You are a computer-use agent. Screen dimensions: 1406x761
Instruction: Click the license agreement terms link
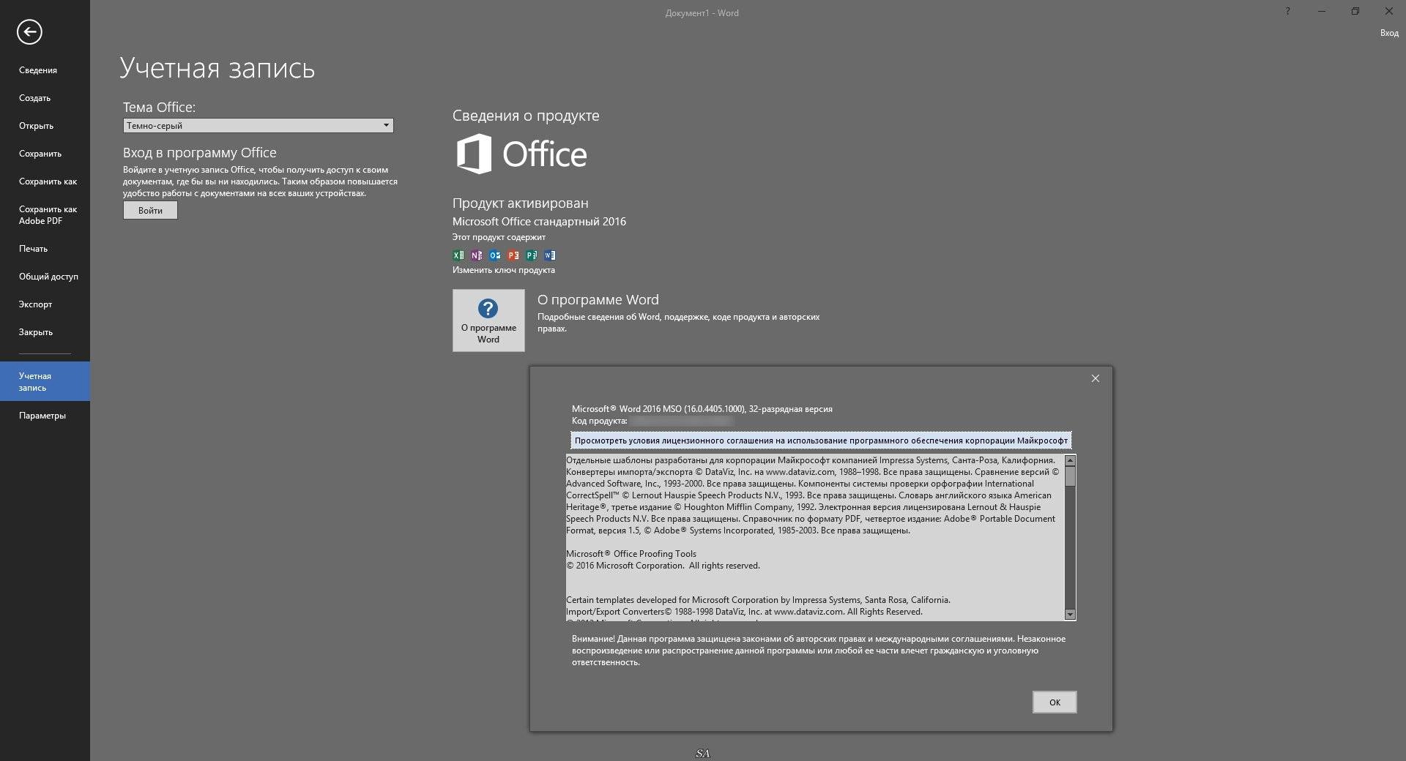[x=821, y=441]
